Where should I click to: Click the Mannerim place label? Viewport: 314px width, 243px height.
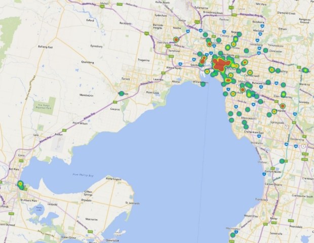pos(92,219)
